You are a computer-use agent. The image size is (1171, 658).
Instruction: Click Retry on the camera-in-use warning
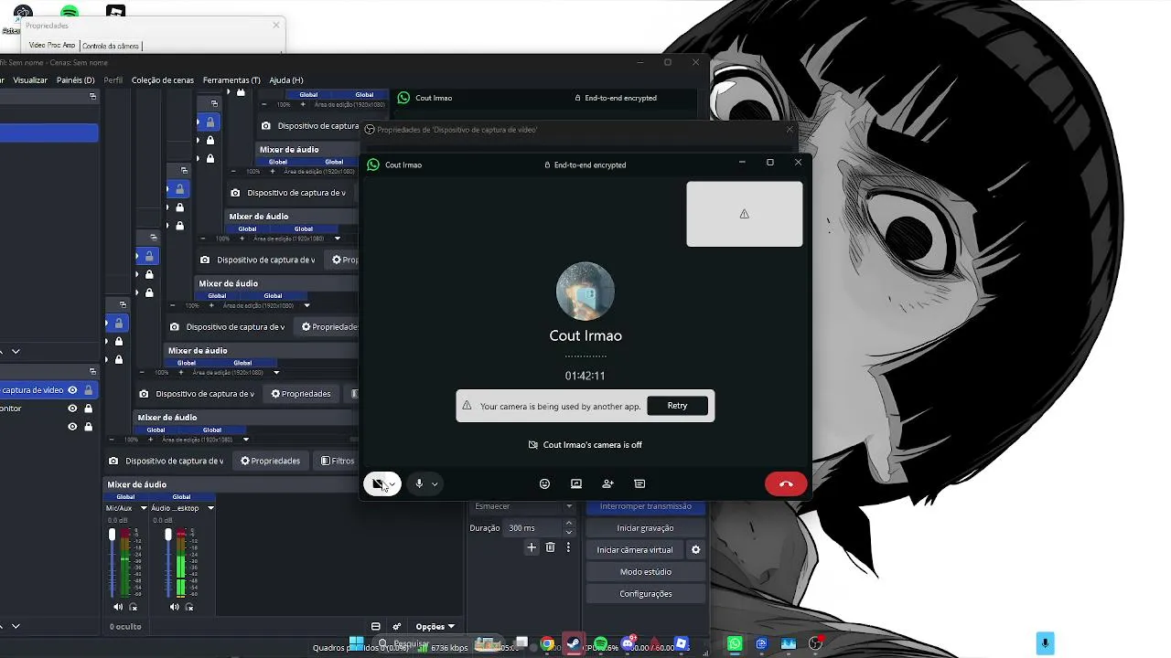677,406
